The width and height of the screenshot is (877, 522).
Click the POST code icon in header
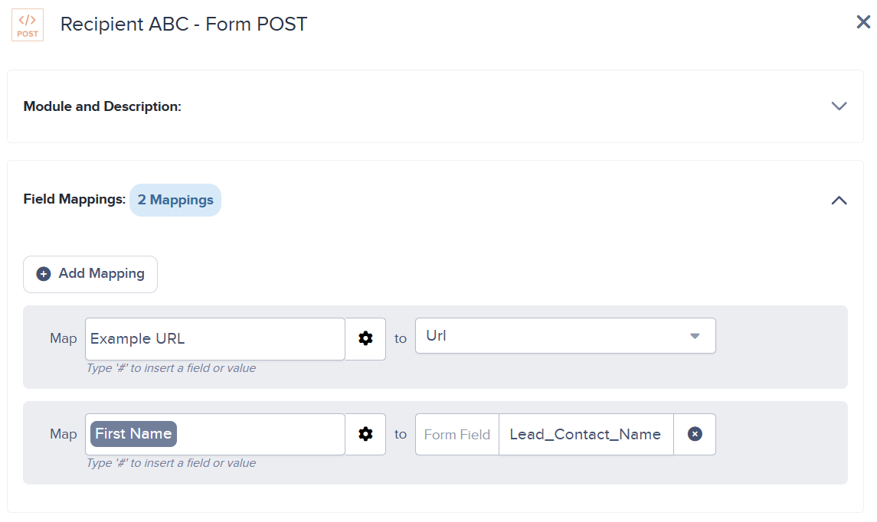click(x=28, y=24)
